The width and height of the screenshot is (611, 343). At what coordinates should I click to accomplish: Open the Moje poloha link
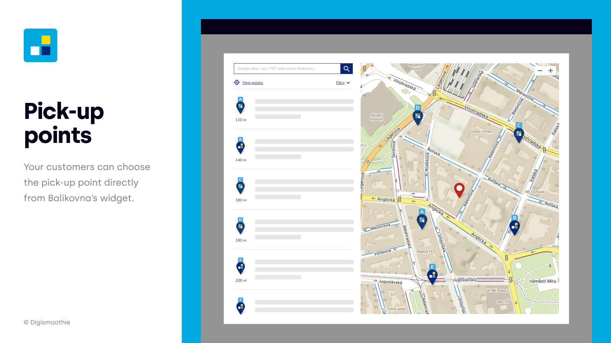point(253,82)
